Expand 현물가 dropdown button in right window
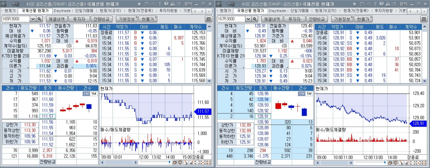Viewport: 430px width, 168px height. (363, 19)
